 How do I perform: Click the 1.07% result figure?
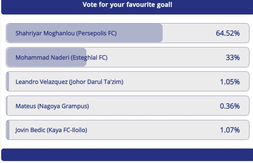(x=230, y=130)
